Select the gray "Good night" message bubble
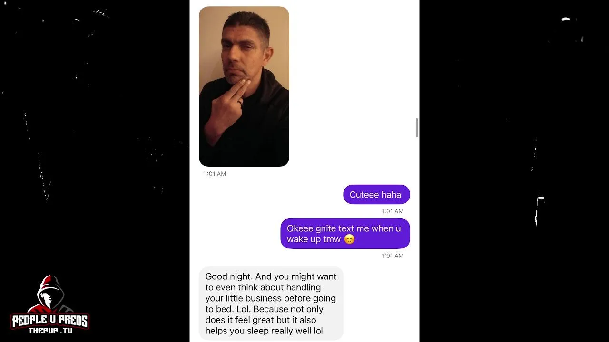This screenshot has width=609, height=342. pos(271,304)
